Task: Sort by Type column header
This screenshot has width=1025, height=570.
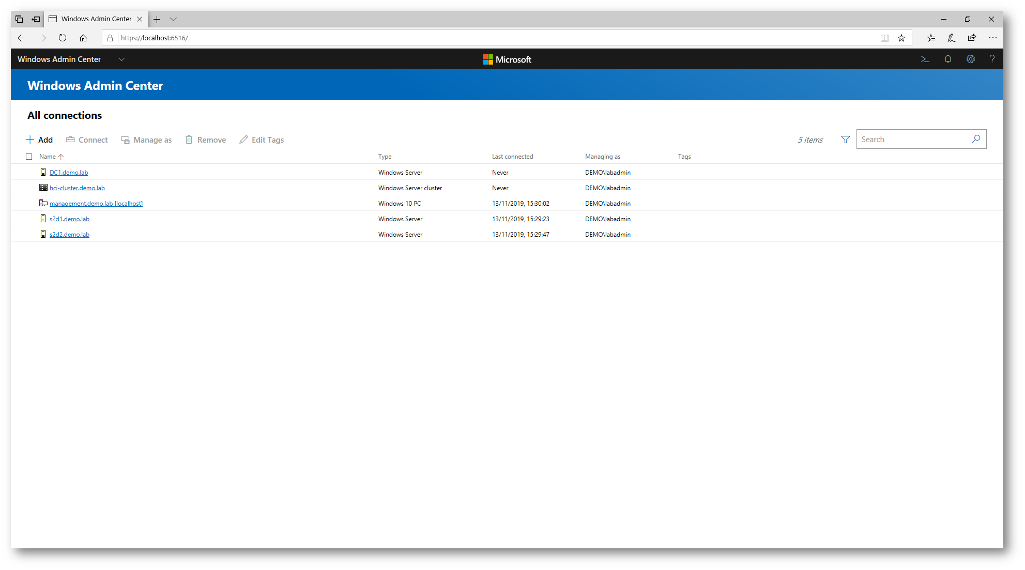Action: pos(385,157)
